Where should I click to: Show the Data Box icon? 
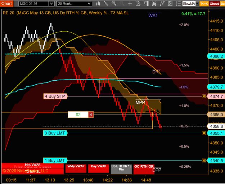point(138,4)
